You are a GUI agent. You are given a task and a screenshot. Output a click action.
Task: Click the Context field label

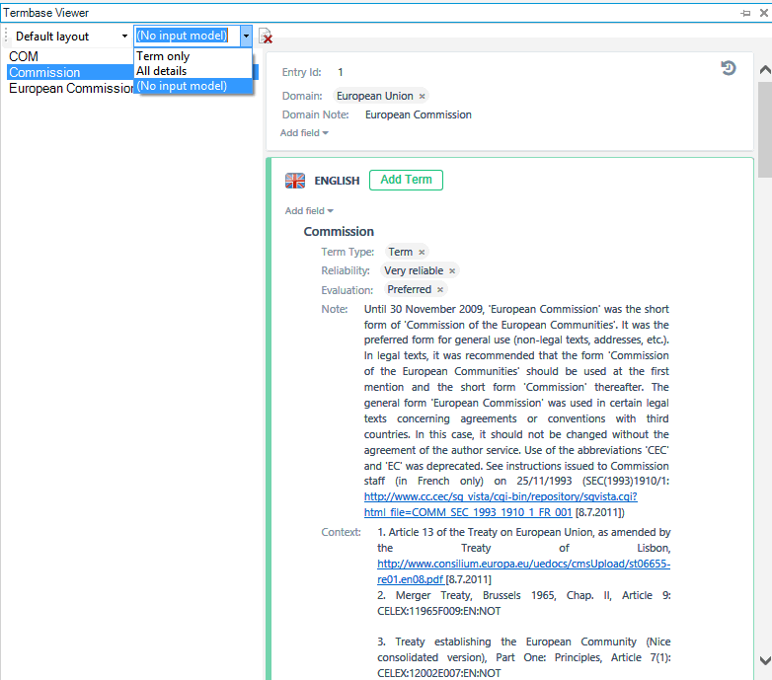(341, 532)
